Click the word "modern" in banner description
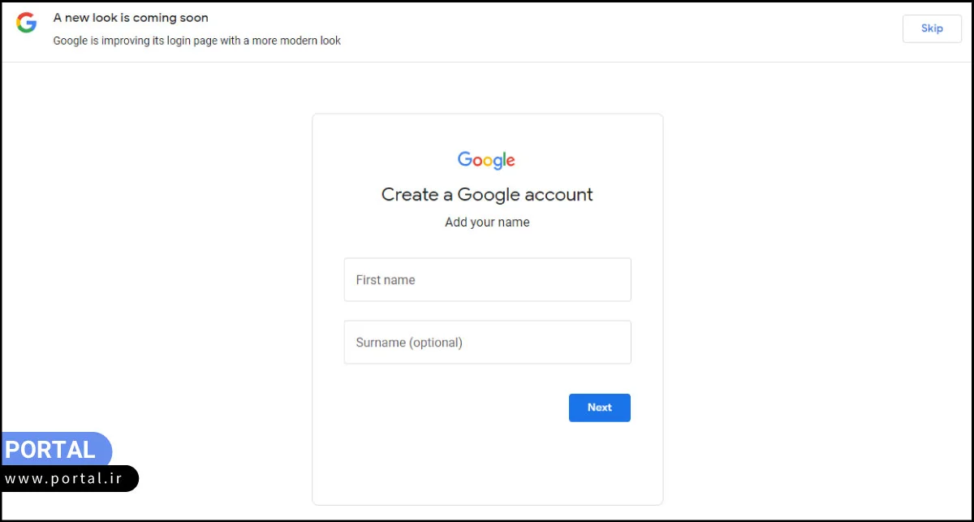 pyautogui.click(x=300, y=41)
